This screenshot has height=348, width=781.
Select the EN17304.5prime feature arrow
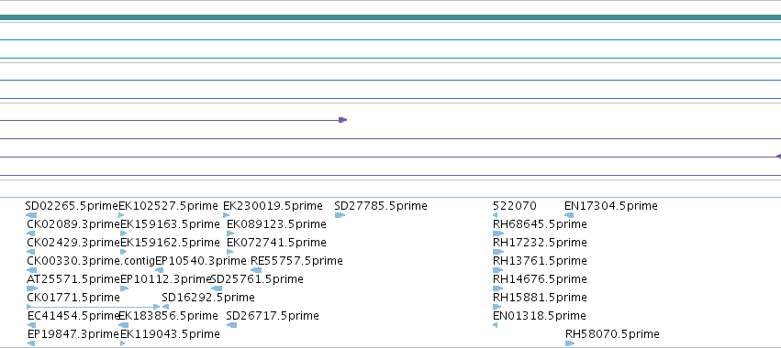click(x=569, y=215)
